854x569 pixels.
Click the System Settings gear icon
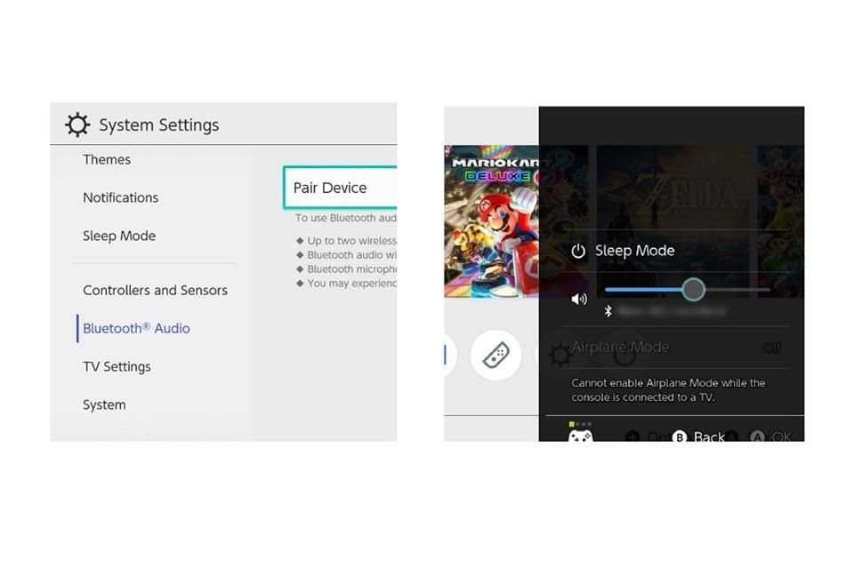[77, 124]
